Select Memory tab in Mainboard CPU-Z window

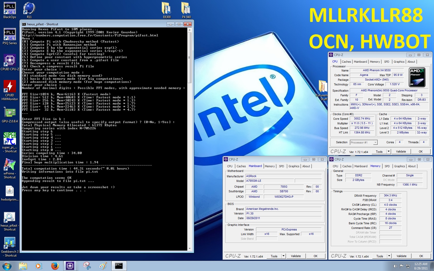point(270,166)
